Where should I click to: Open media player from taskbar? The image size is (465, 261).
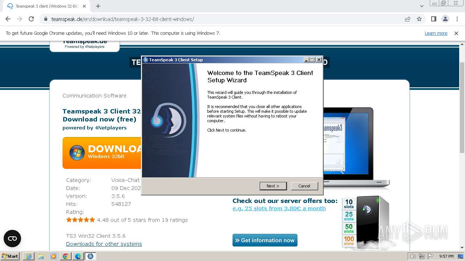pos(53,256)
